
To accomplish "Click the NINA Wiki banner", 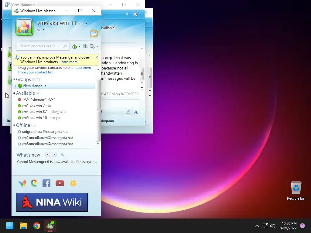I will [x=52, y=202].
